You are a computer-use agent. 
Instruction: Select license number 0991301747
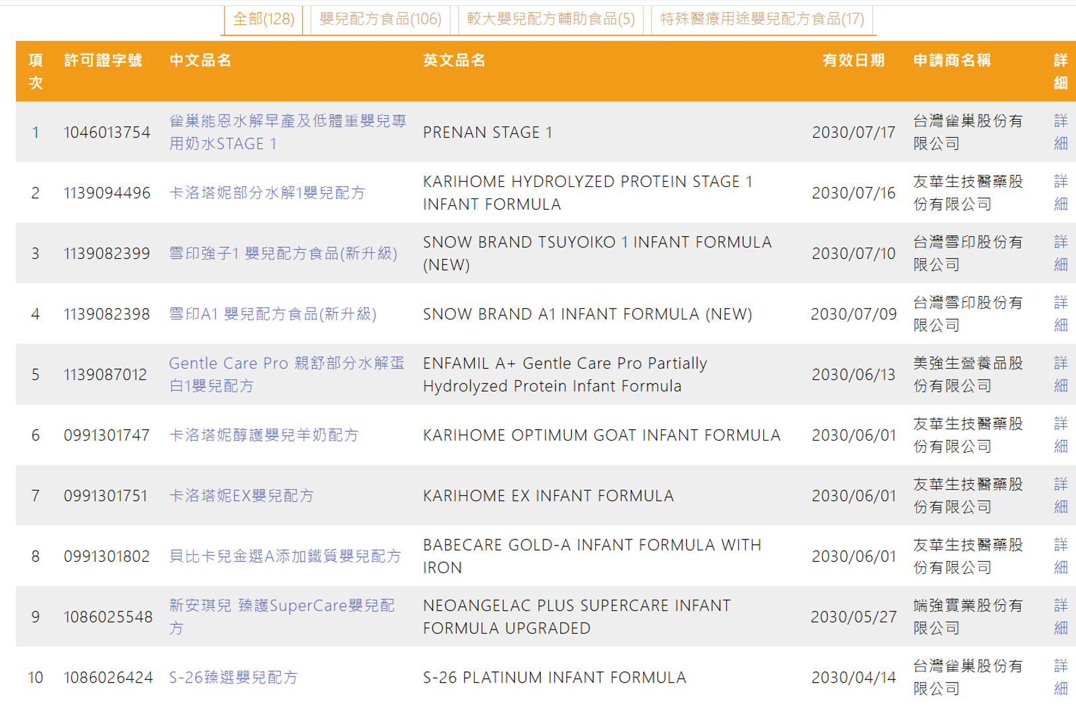click(106, 435)
